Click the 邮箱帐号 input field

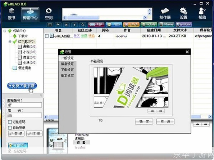pyautogui.click(x=24, y=105)
